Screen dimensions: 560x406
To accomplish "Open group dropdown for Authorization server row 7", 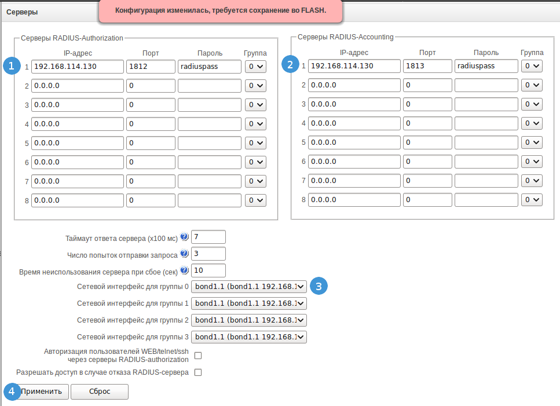I will [255, 181].
